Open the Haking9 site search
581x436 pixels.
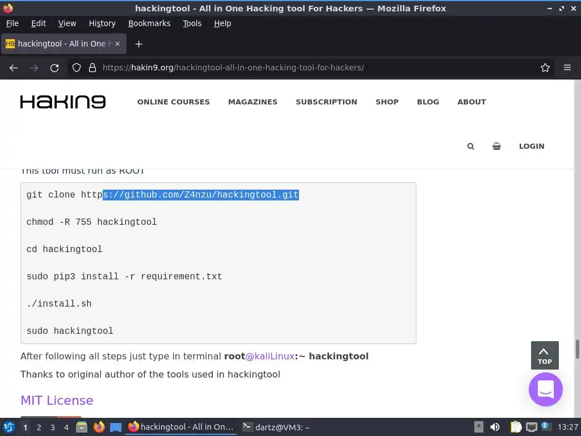tap(470, 146)
